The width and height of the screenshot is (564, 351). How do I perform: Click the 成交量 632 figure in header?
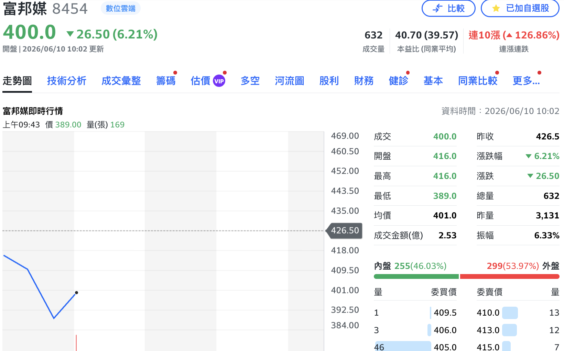click(x=373, y=35)
